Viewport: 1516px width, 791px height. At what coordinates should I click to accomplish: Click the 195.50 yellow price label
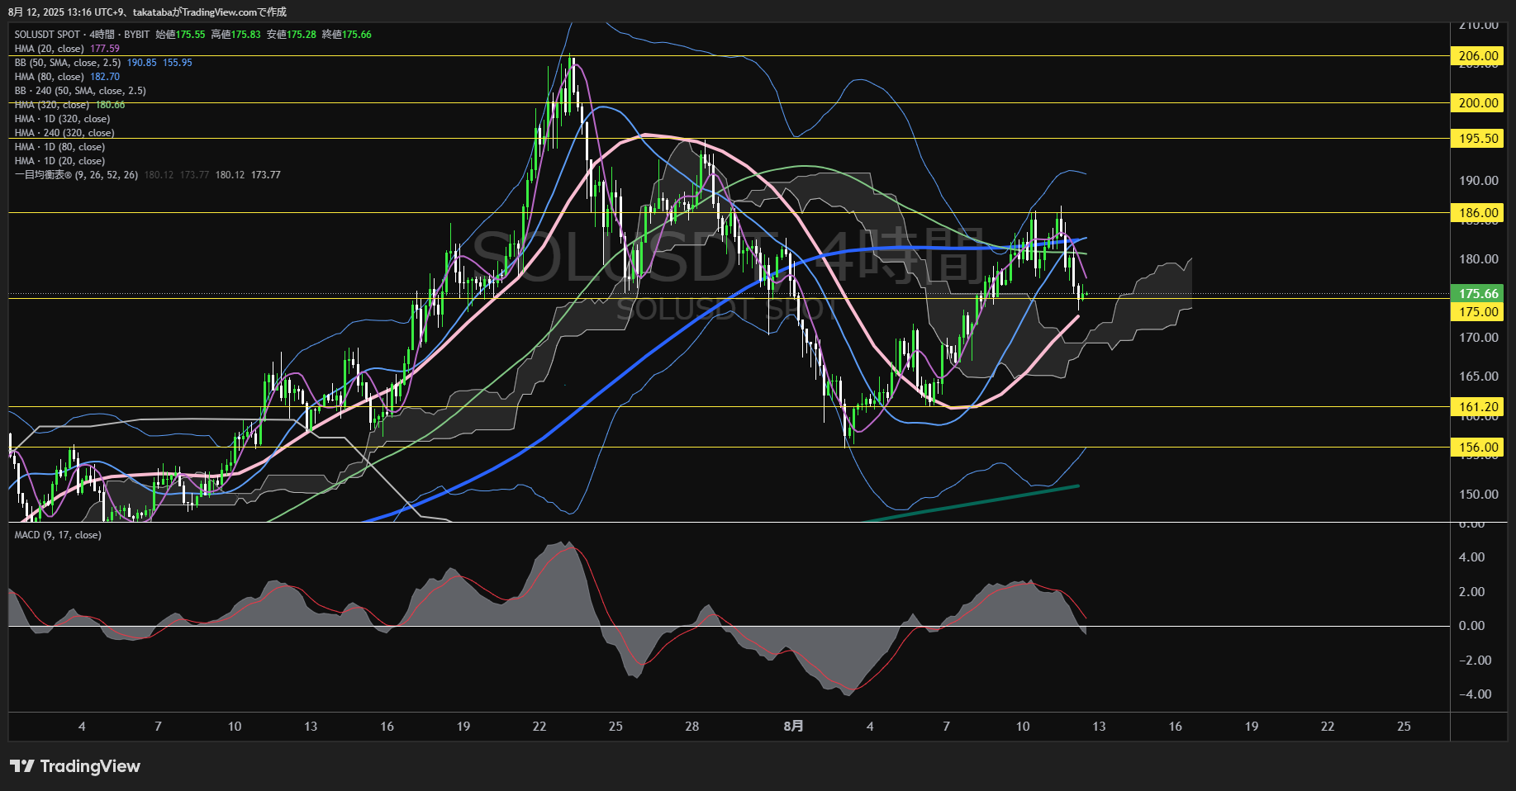pyautogui.click(x=1478, y=139)
